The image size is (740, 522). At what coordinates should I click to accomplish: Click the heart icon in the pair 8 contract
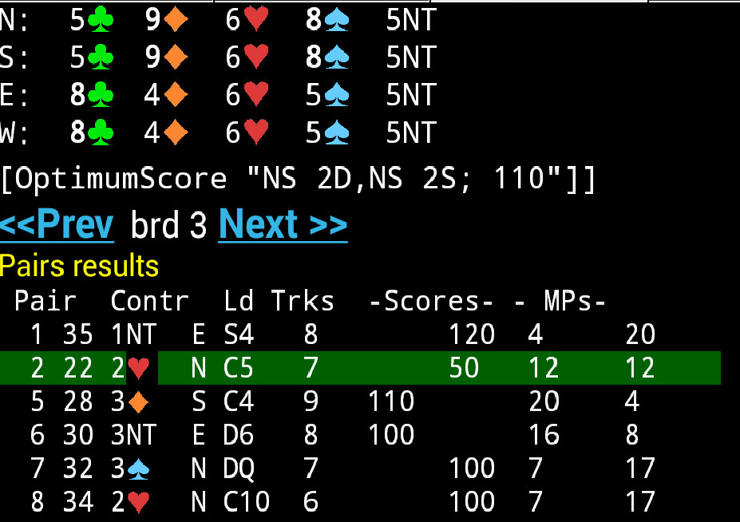click(x=139, y=503)
